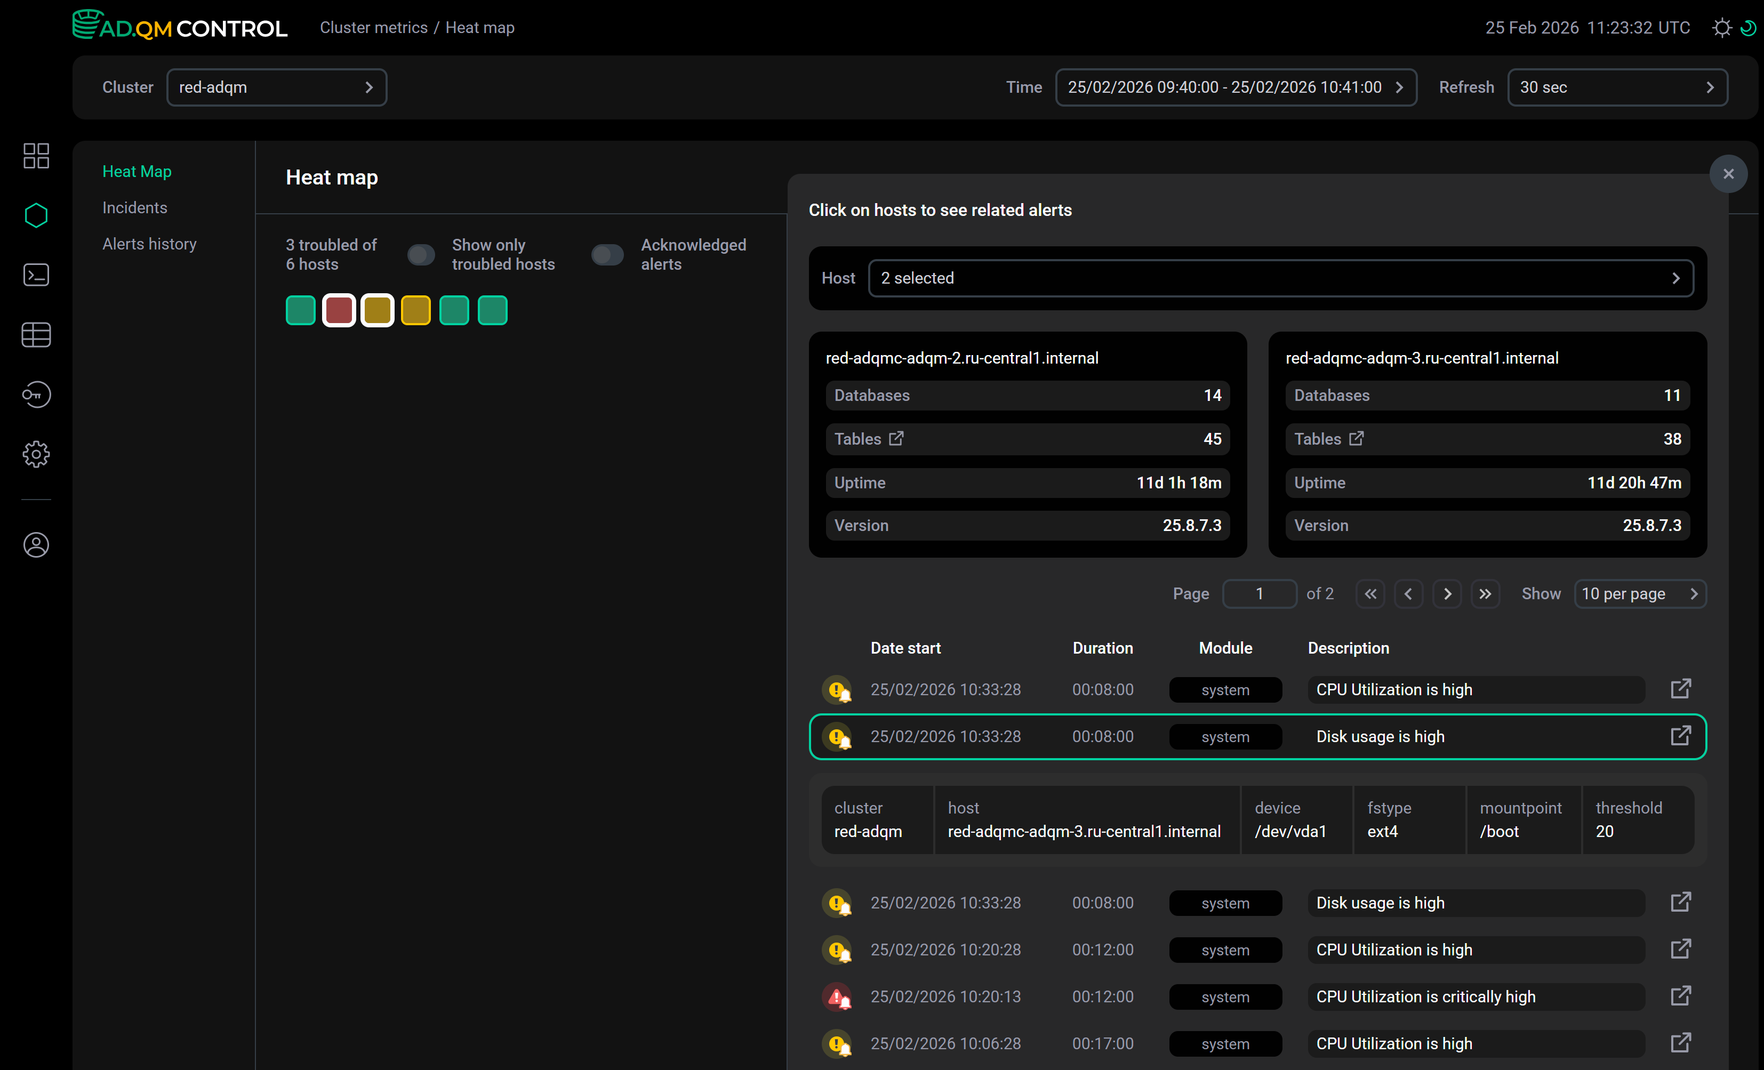Open Alerts history in side menu

point(149,244)
